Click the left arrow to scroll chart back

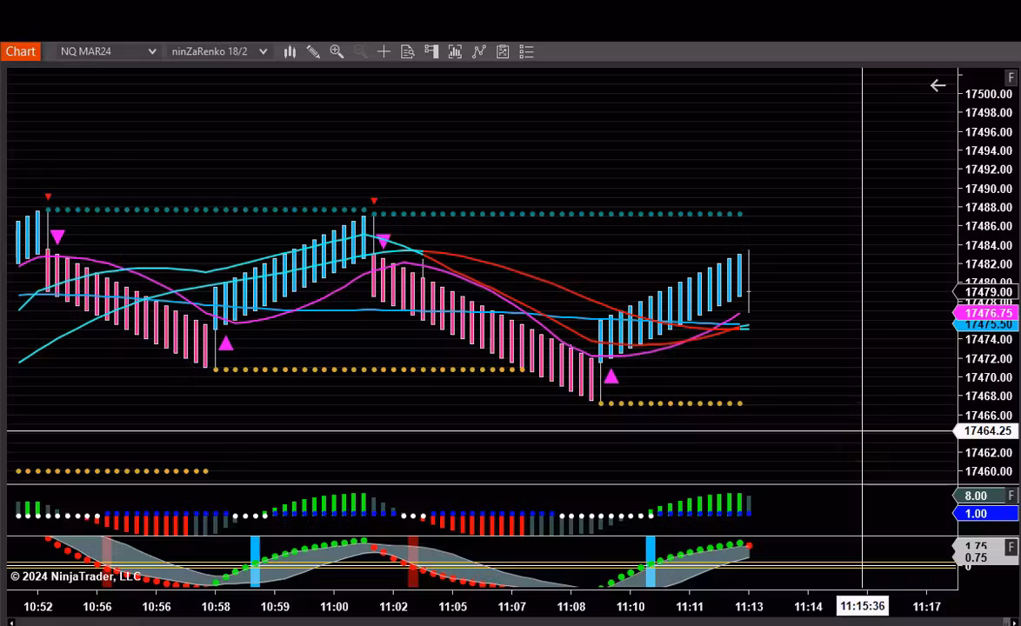938,85
